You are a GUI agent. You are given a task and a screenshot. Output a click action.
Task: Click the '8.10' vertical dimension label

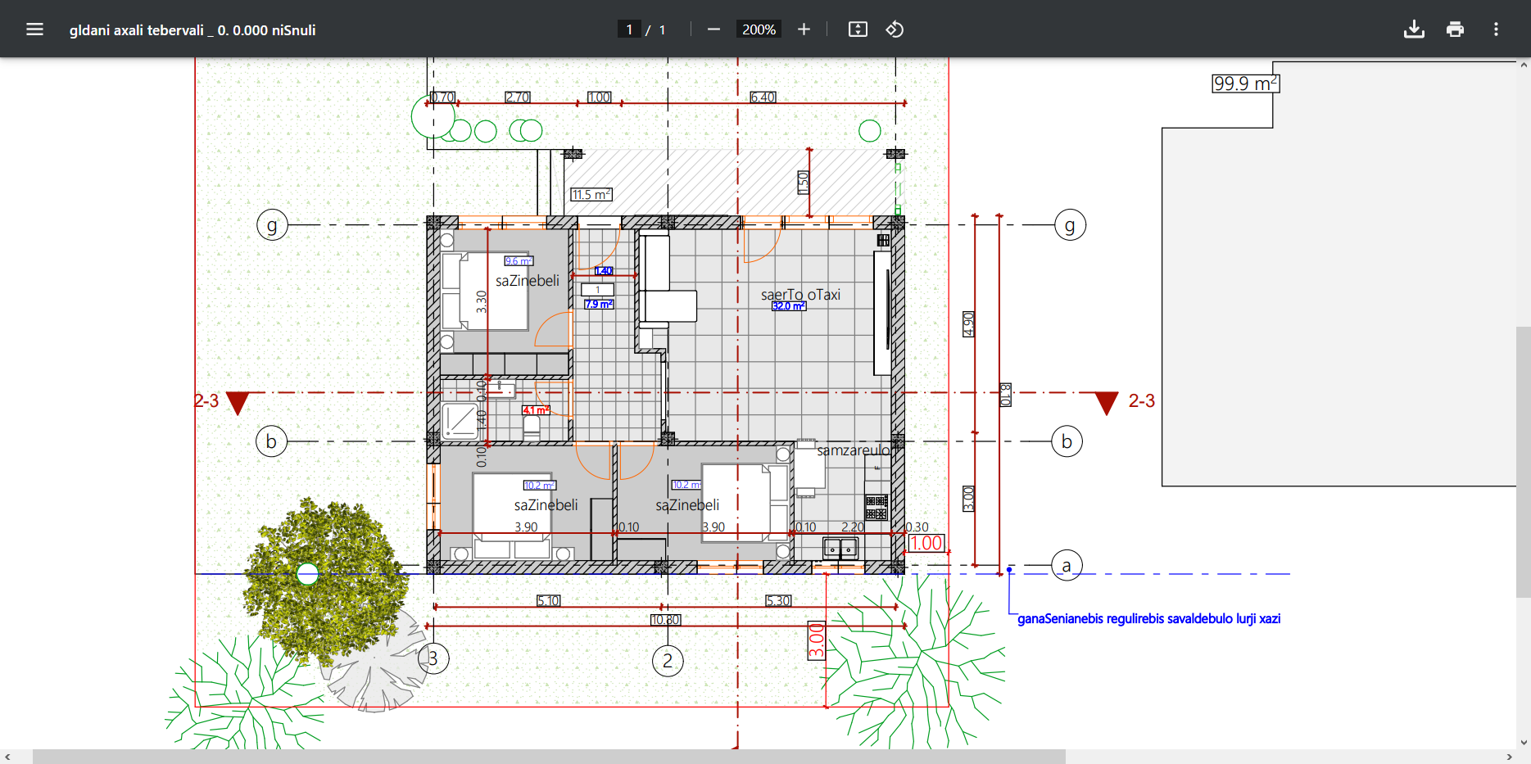[x=1006, y=395]
